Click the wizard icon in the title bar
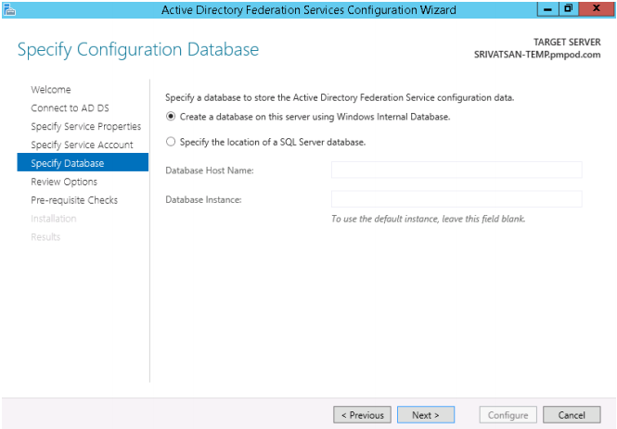The height and width of the screenshot is (429, 617). pyautogui.click(x=9, y=9)
